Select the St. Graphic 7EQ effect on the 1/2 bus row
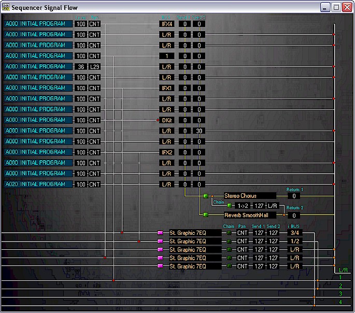Screen dimensions: 355x313 195,241
